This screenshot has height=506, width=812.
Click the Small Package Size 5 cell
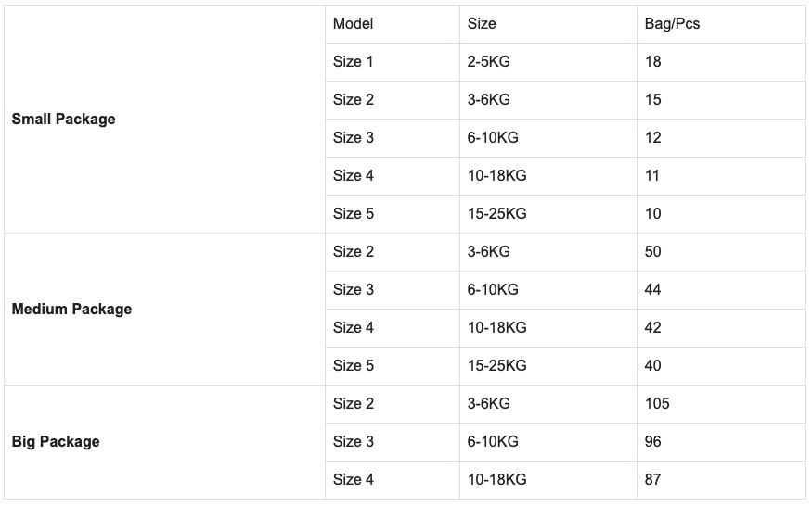[x=393, y=214]
